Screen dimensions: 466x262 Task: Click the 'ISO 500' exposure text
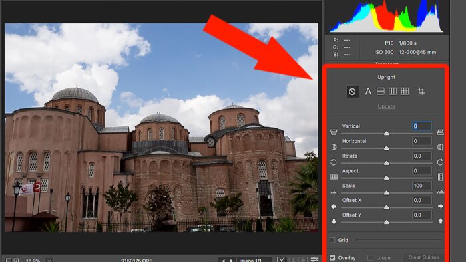(x=384, y=52)
